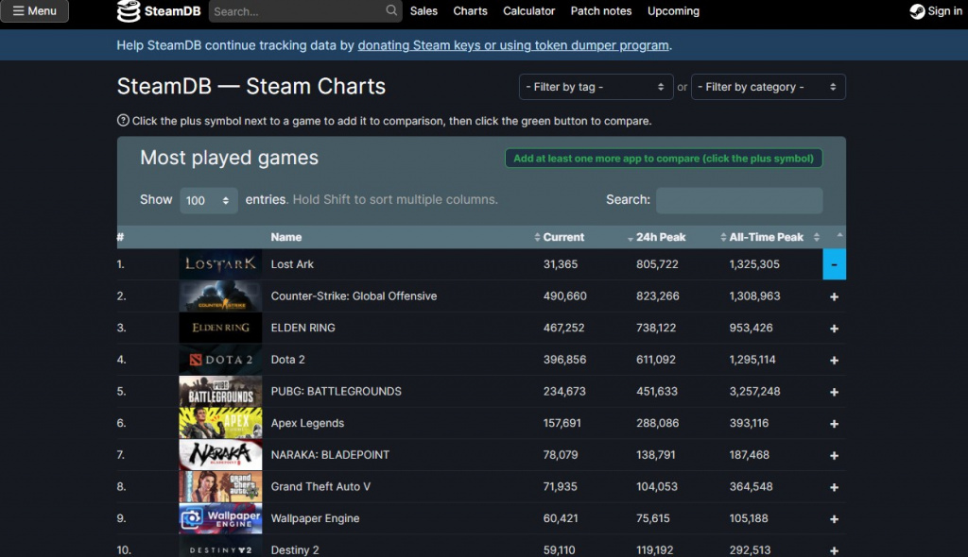Add Dota 2 to comparison
The width and height of the screenshot is (968, 557).
834,361
